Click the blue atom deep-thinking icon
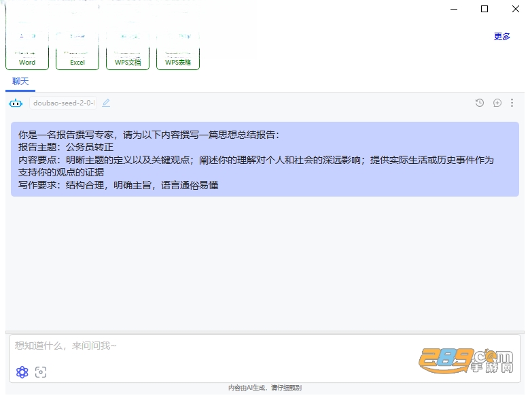The image size is (530, 400). pos(22,372)
